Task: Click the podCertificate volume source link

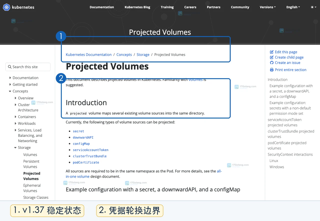Action: (x=86, y=162)
